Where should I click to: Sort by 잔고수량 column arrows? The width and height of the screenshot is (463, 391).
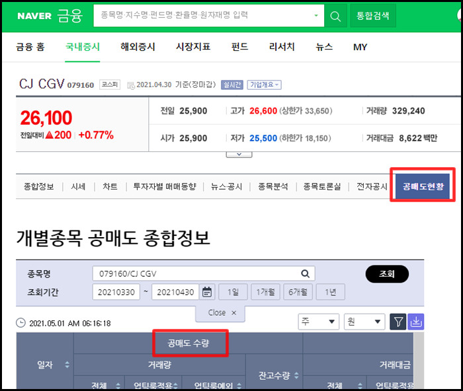click(296, 375)
